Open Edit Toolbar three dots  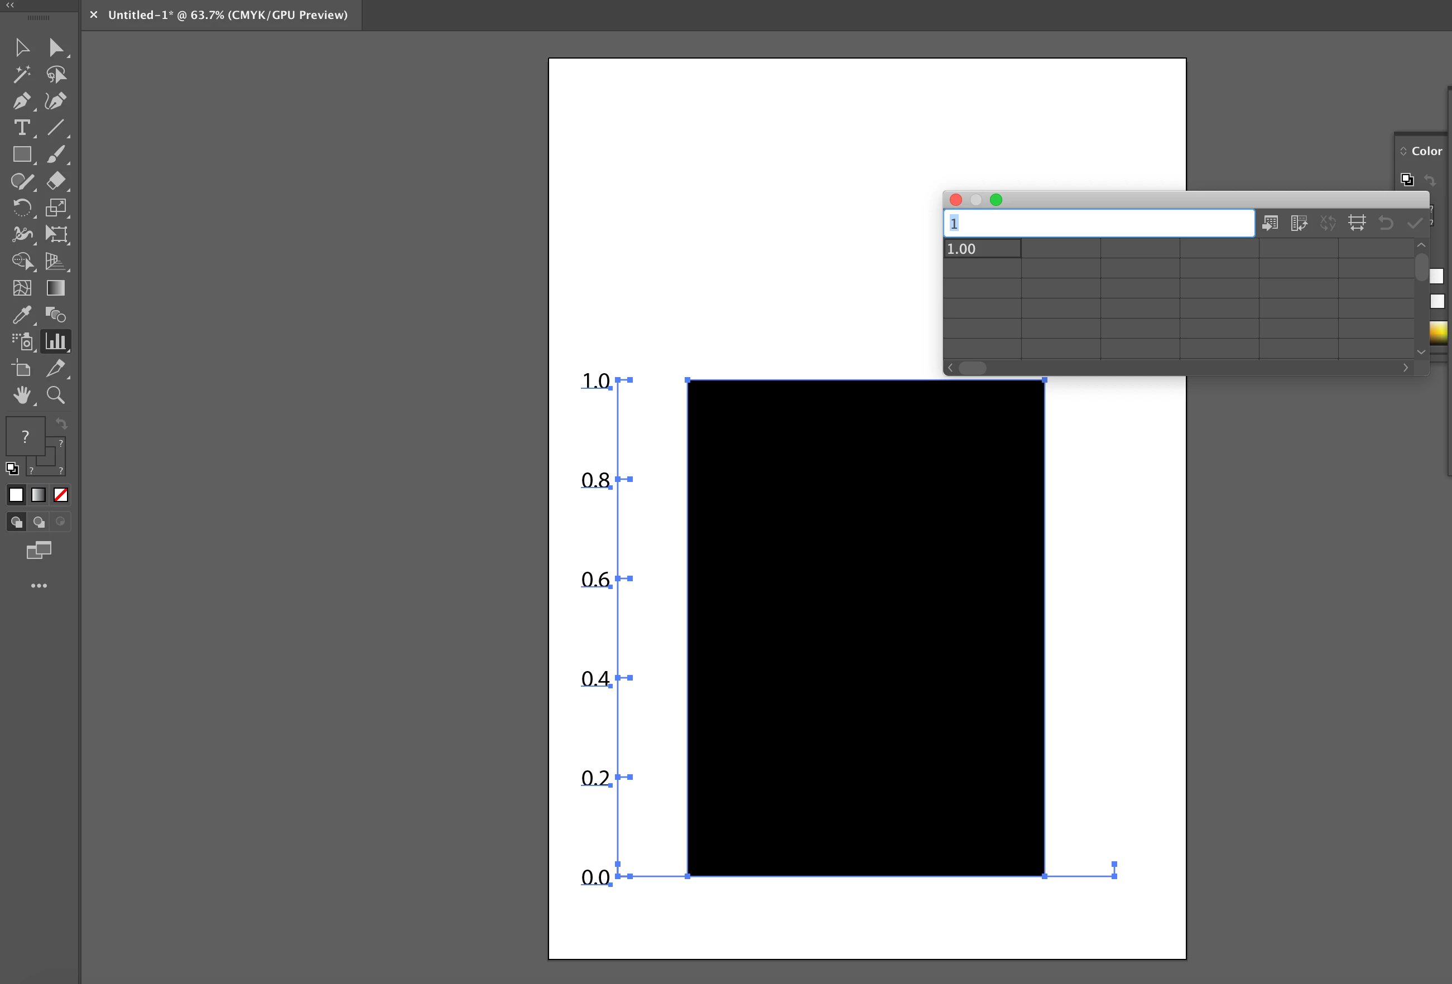(x=39, y=586)
